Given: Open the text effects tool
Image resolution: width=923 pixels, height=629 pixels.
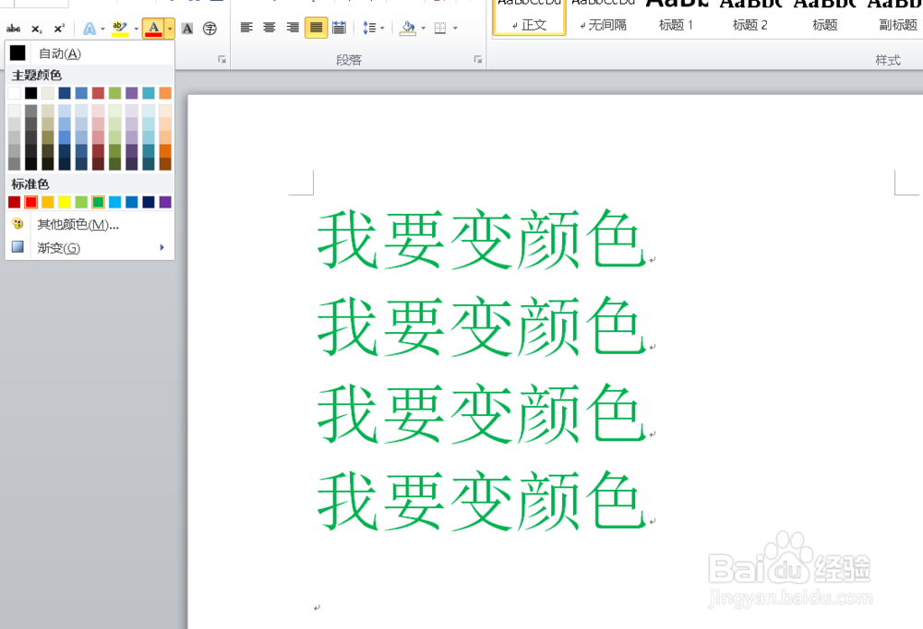Looking at the screenshot, I should click(x=90, y=28).
